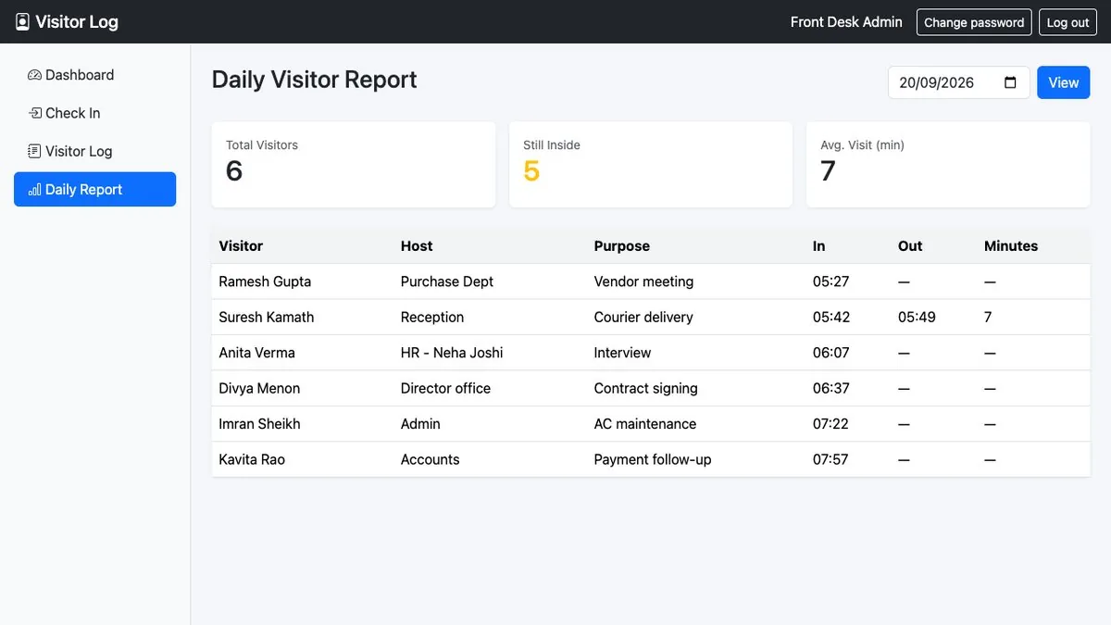Click the blue View button

(x=1063, y=82)
